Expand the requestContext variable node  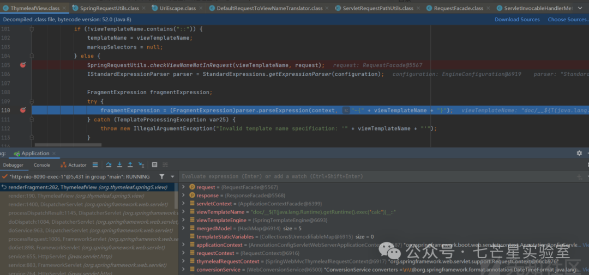coord(183,253)
